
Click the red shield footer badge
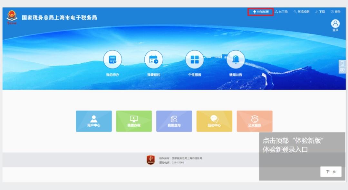pyautogui.click(x=151, y=160)
